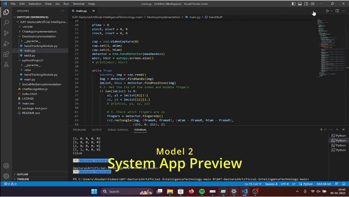Run the Python file with the play icon
The image size is (349, 197).
(x=327, y=11)
